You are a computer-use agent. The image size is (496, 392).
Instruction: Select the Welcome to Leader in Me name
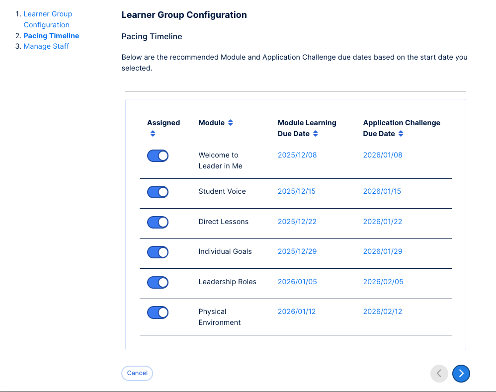(220, 160)
